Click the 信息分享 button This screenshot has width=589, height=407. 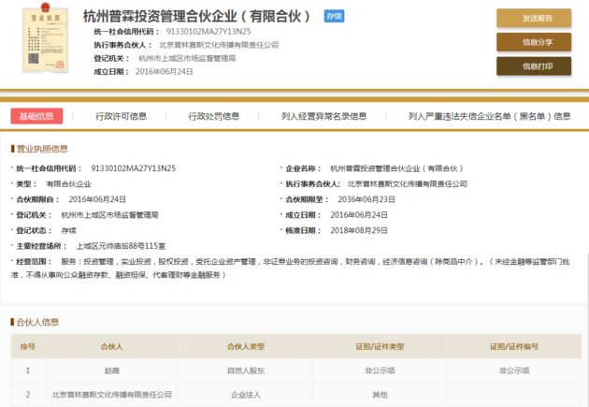(x=533, y=42)
